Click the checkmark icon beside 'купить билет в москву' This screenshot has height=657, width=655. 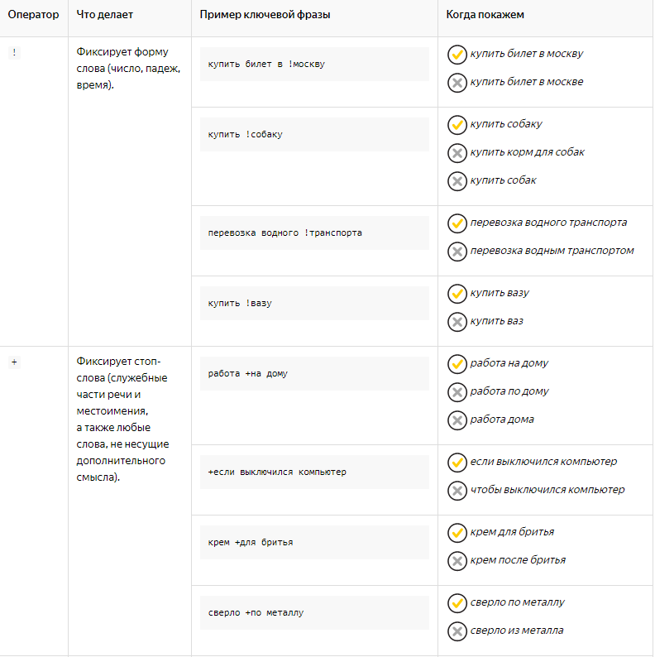coord(457,55)
